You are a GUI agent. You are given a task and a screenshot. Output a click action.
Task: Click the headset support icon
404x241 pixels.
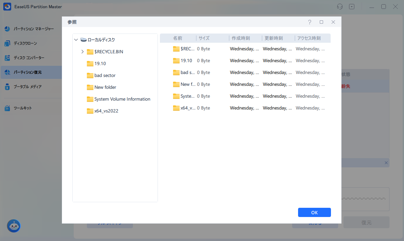340,7
